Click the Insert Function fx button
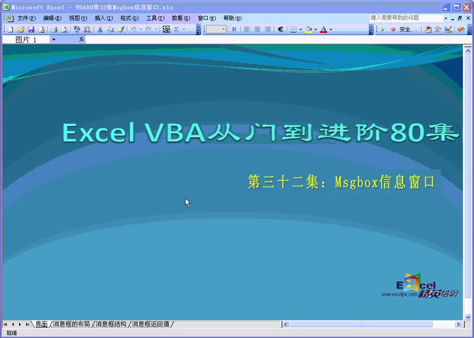The image size is (474, 338). tap(82, 39)
